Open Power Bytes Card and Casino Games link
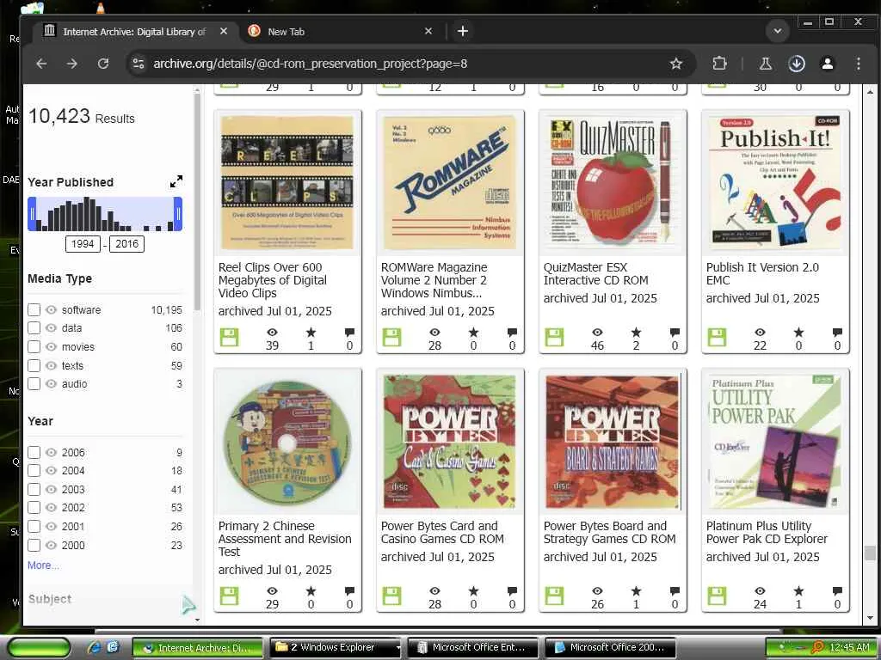 442,533
